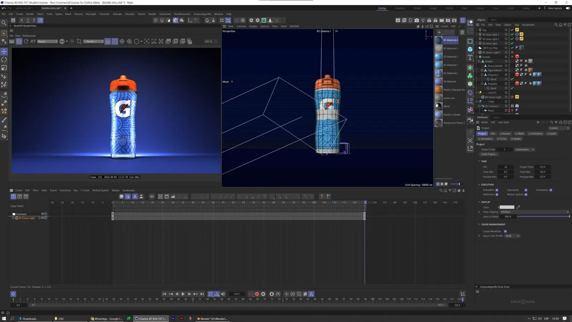Uncheck the Expression execution checkbox
Viewport: 572px width, 322px height.
tap(526, 190)
